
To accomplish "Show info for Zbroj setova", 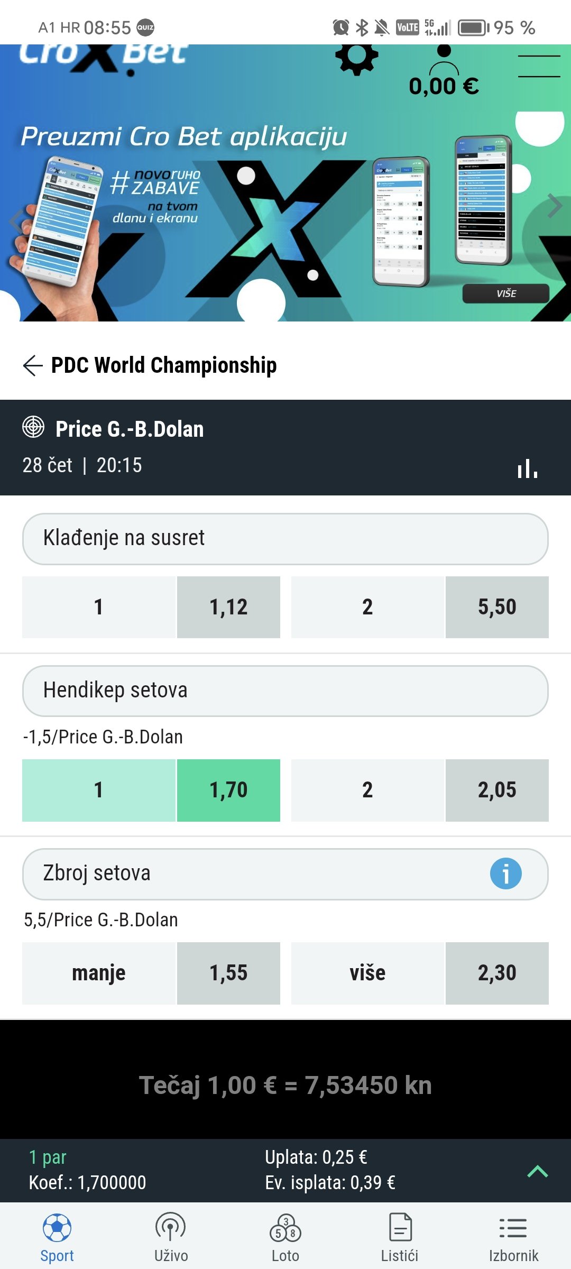I will point(505,873).
